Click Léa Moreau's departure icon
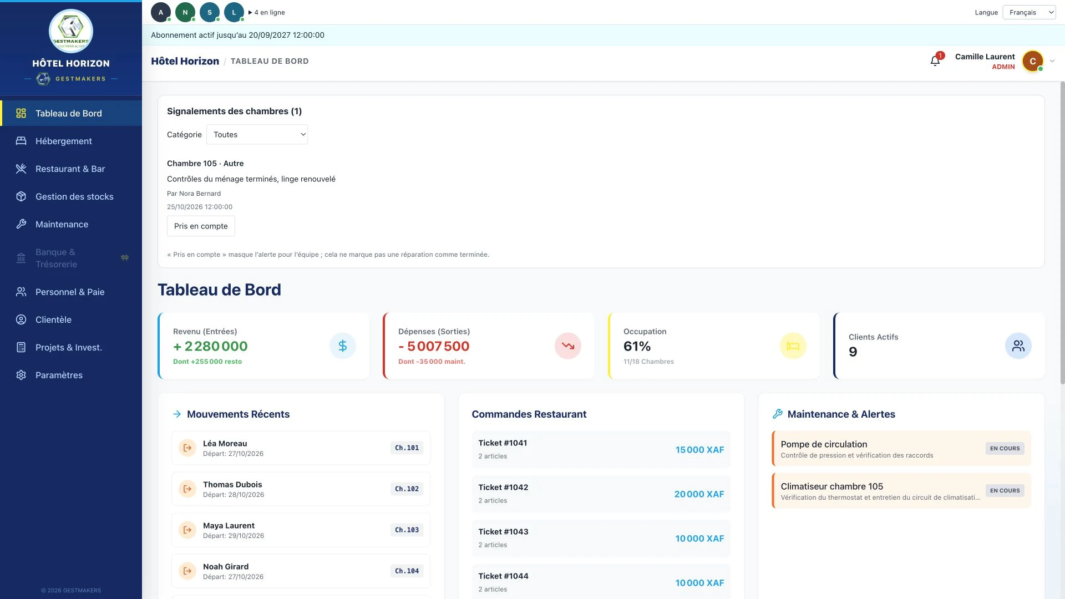 [x=187, y=448]
